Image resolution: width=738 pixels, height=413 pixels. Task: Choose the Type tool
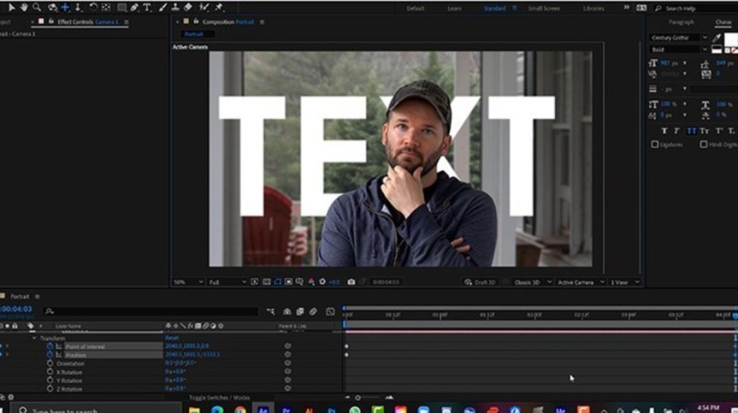tap(147, 8)
